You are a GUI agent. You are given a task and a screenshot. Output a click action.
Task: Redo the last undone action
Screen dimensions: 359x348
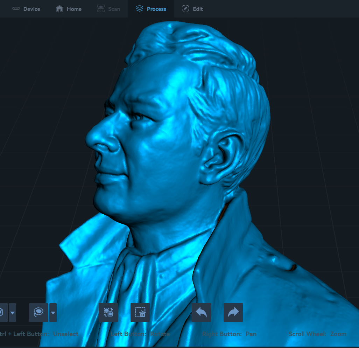[x=233, y=312]
